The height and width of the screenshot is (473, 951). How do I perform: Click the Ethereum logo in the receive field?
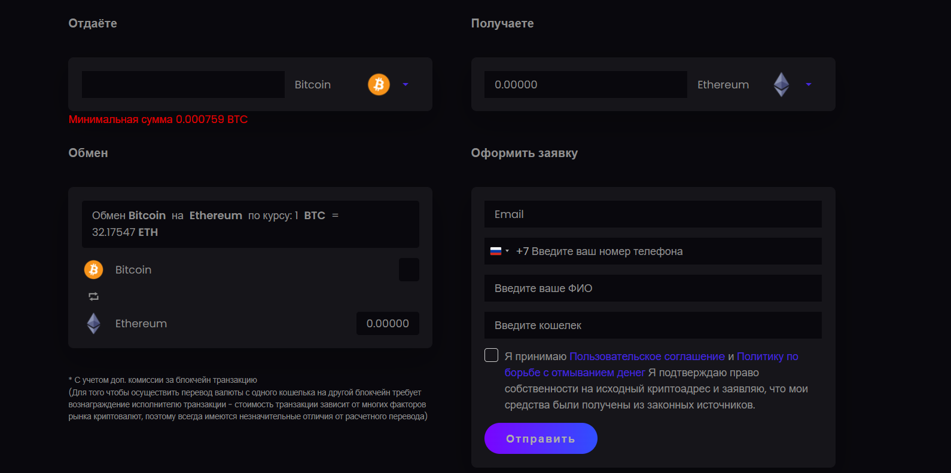coord(781,85)
